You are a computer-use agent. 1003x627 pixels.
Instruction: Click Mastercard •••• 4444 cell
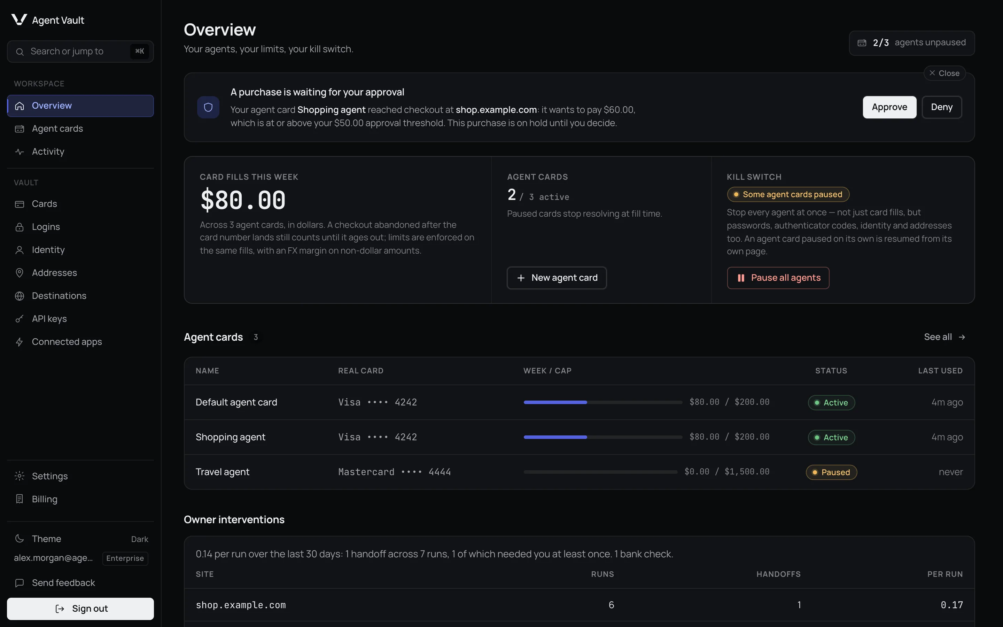click(x=394, y=472)
